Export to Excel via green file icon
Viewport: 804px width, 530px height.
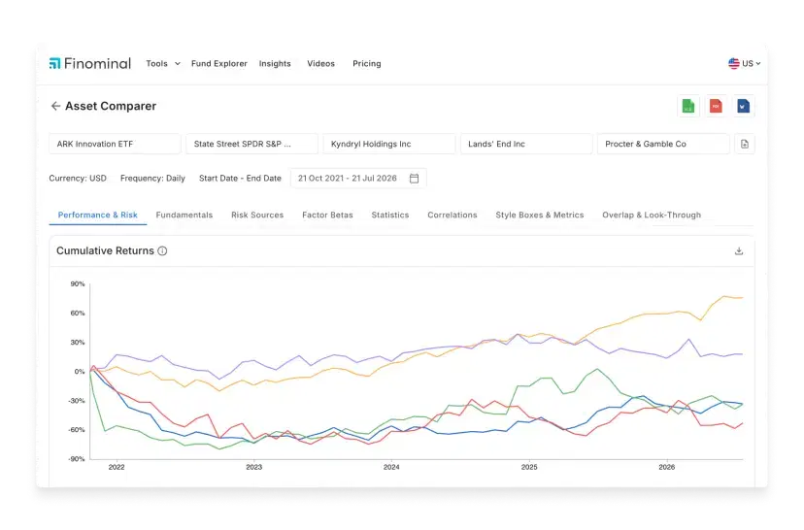click(688, 106)
